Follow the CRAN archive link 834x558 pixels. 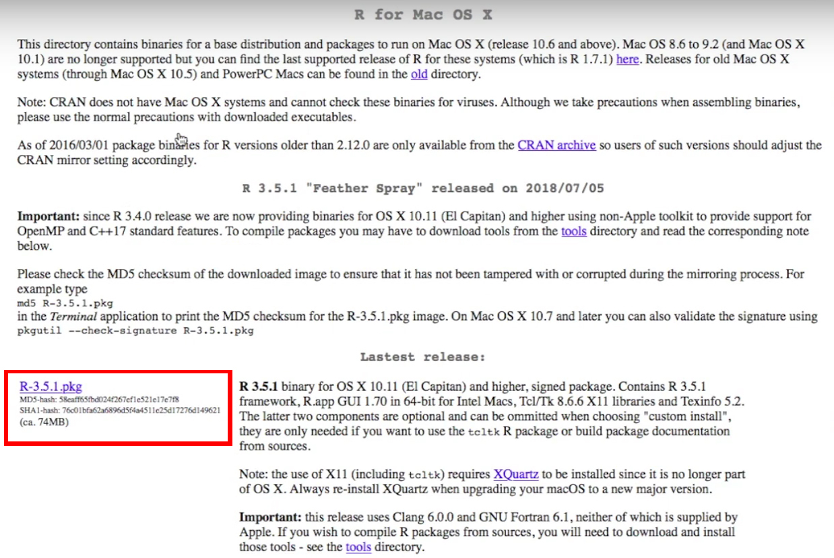pos(556,145)
